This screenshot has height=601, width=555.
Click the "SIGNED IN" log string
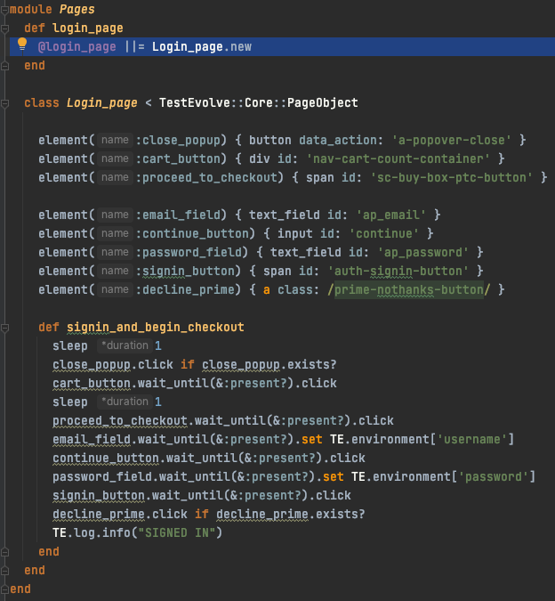point(176,532)
